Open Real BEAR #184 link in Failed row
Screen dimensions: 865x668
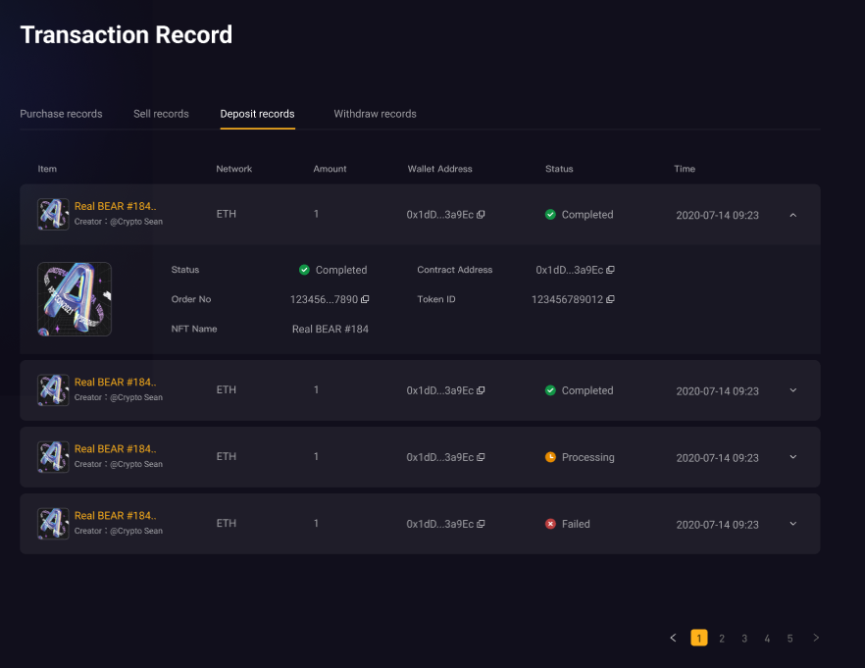(x=115, y=516)
